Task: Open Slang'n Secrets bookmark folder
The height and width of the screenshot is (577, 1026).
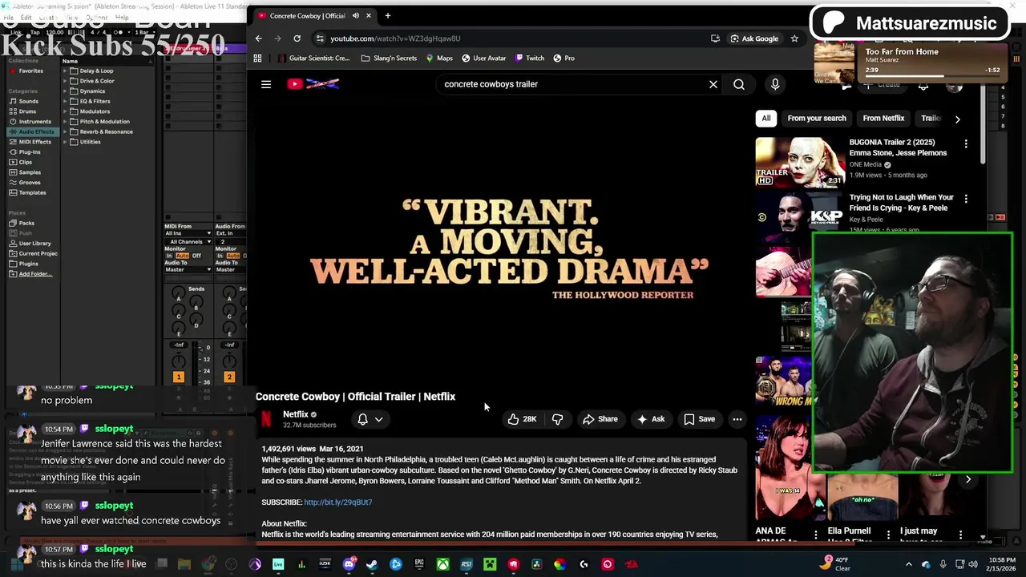Action: click(390, 59)
